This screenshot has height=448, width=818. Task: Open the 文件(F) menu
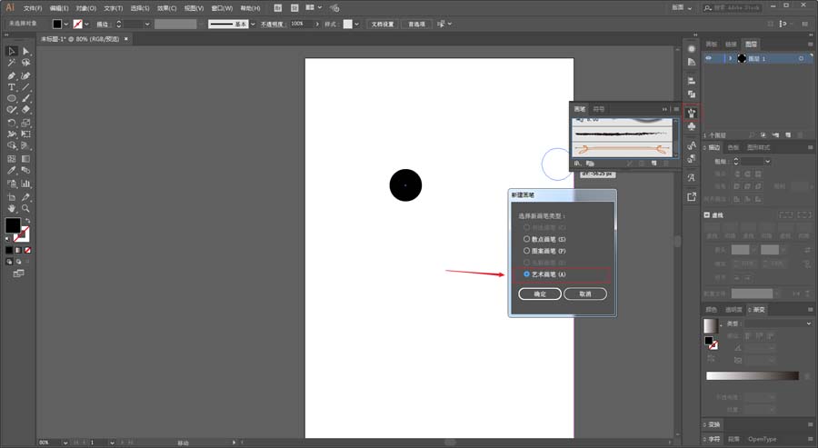[33, 8]
